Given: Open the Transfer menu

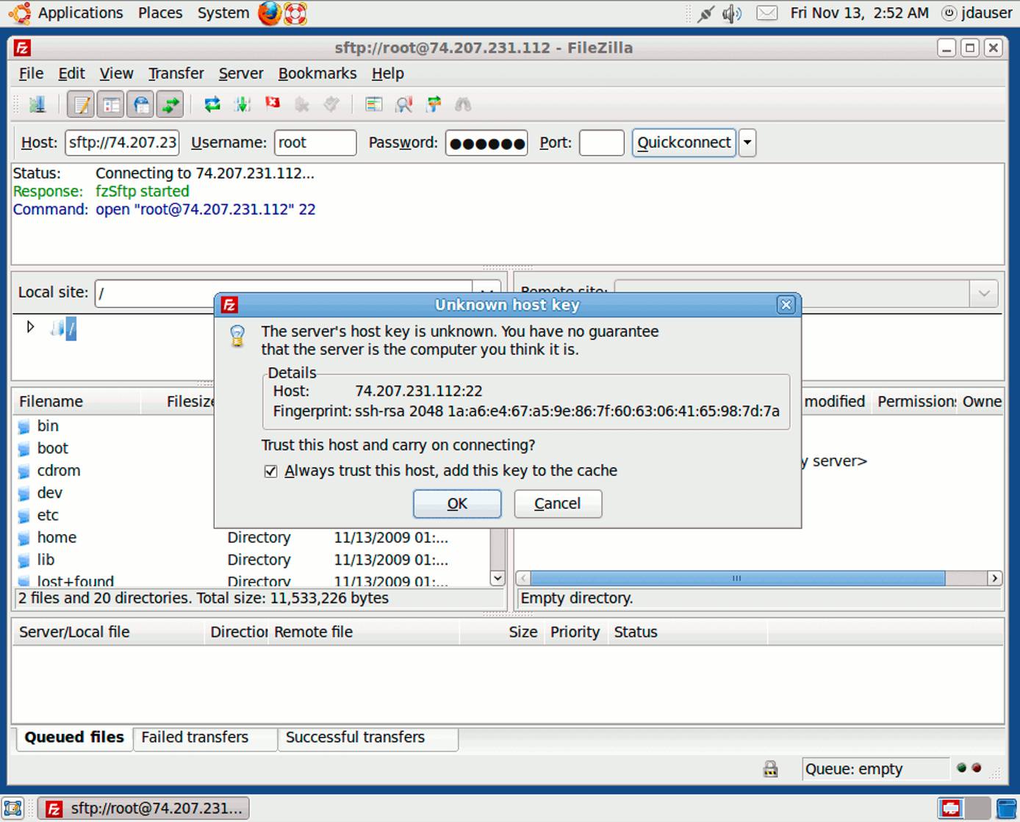Looking at the screenshot, I should (x=176, y=73).
